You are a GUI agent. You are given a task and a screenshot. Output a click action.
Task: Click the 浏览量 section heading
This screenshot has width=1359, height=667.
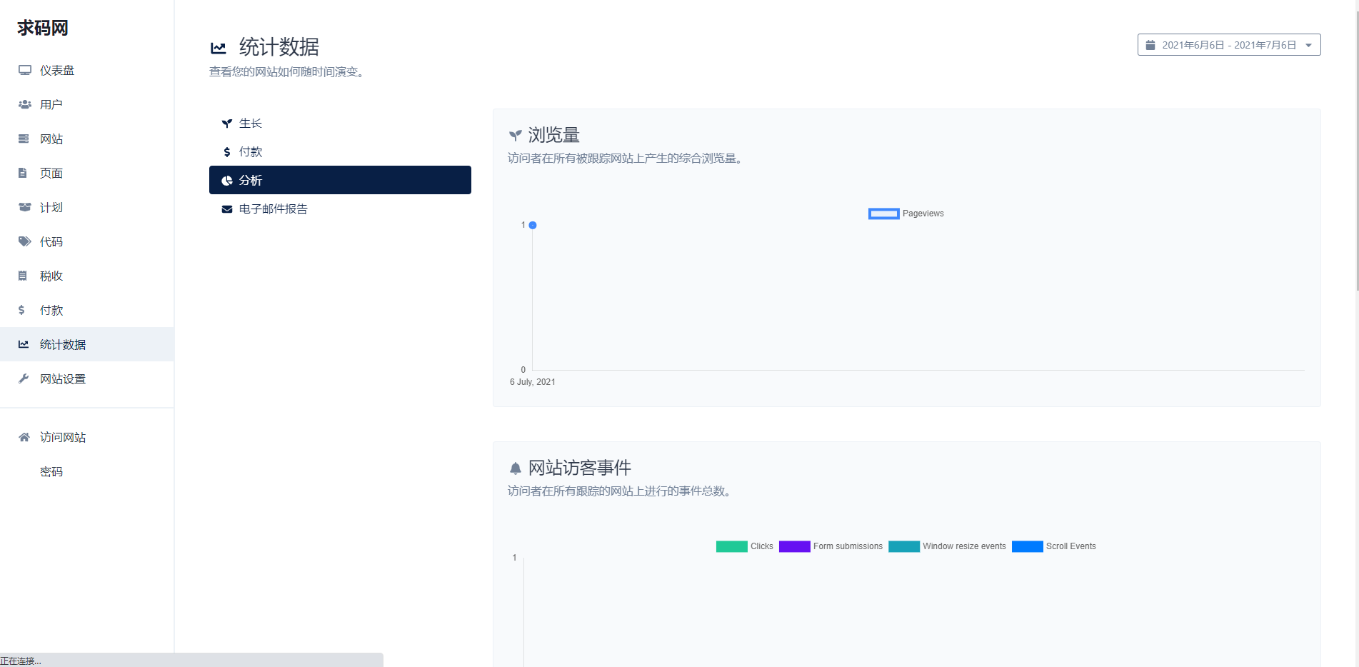[x=553, y=135]
